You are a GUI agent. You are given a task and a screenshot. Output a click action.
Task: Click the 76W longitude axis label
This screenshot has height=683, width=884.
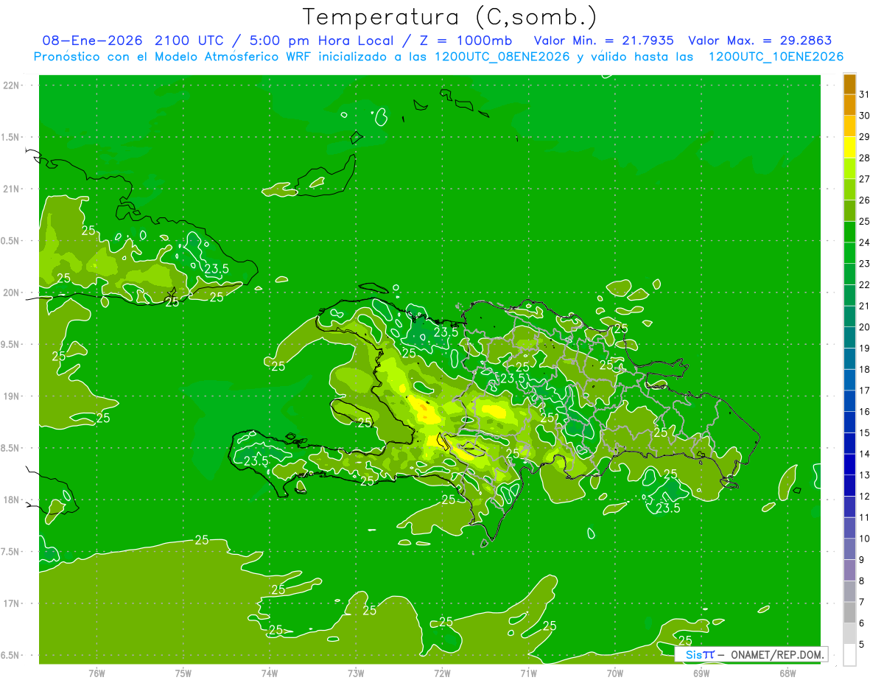97,673
